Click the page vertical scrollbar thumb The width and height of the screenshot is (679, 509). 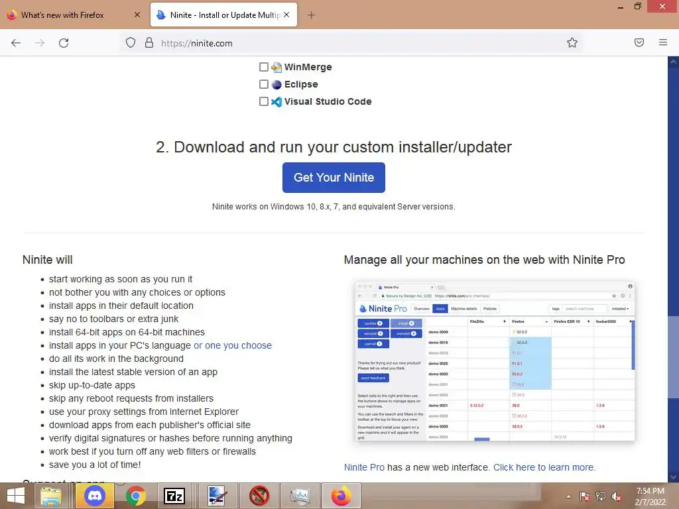click(x=674, y=357)
